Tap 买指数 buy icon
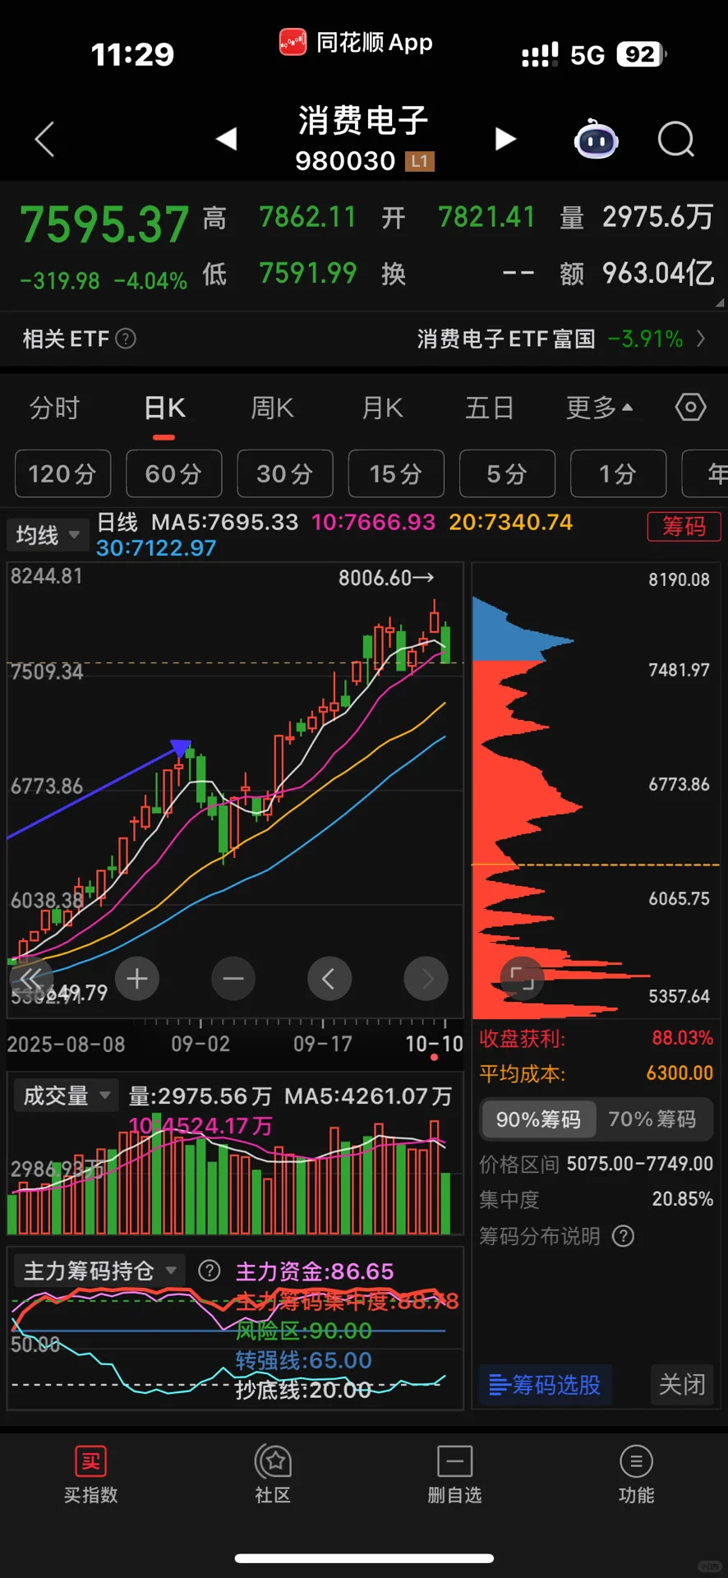 (91, 1461)
